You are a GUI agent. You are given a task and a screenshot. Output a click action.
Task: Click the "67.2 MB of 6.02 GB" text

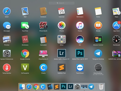[98, 75]
